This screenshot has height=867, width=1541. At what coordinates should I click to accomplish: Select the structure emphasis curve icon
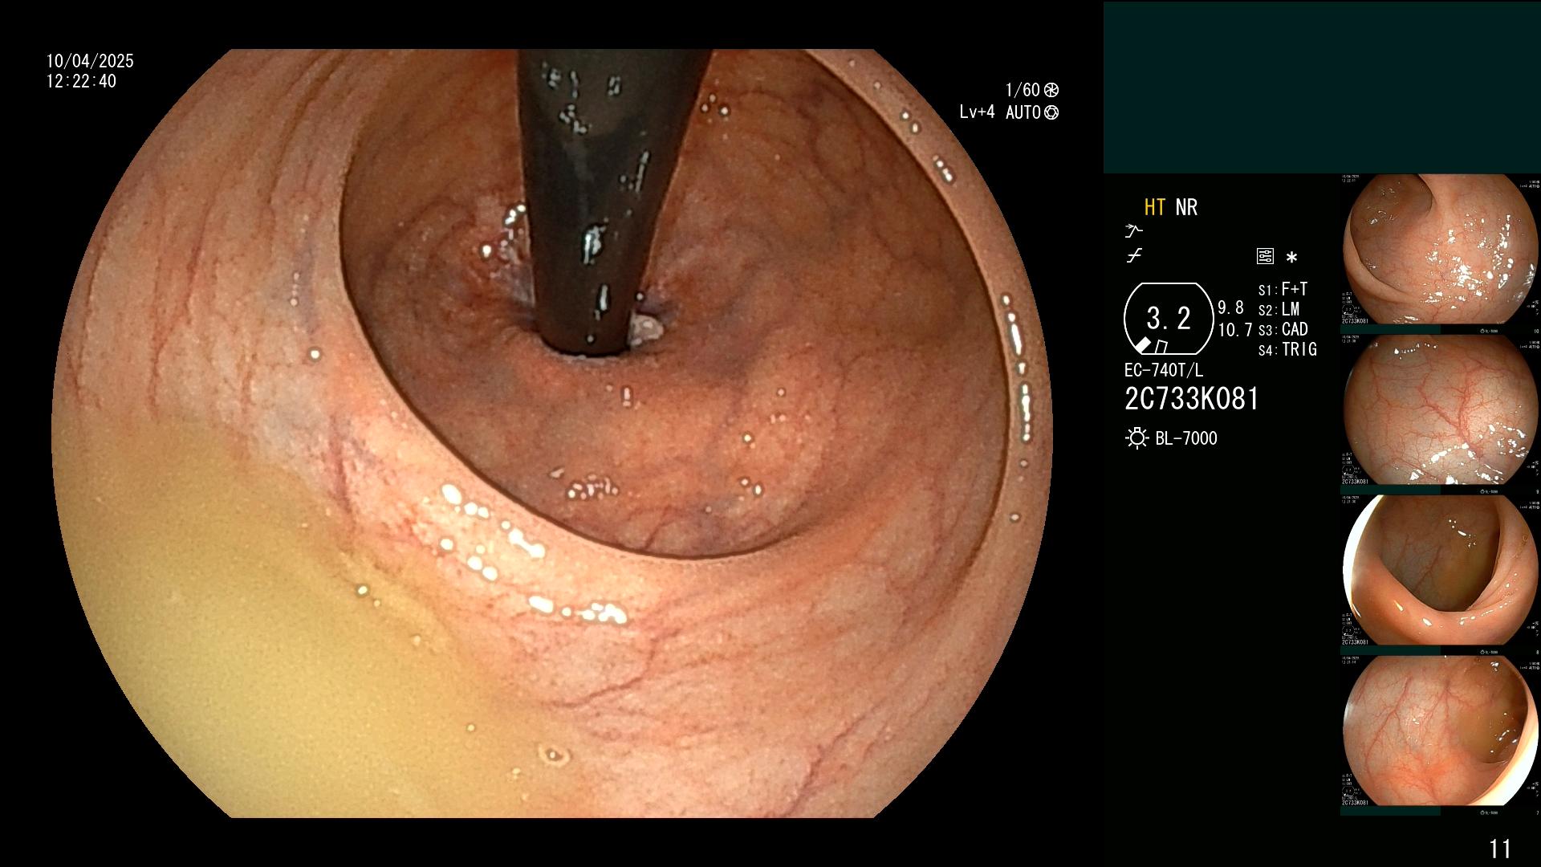(1134, 256)
